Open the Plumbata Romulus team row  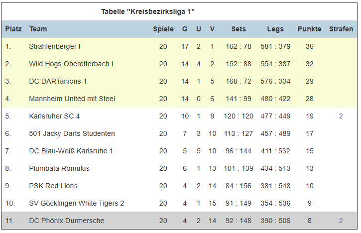(x=179, y=169)
